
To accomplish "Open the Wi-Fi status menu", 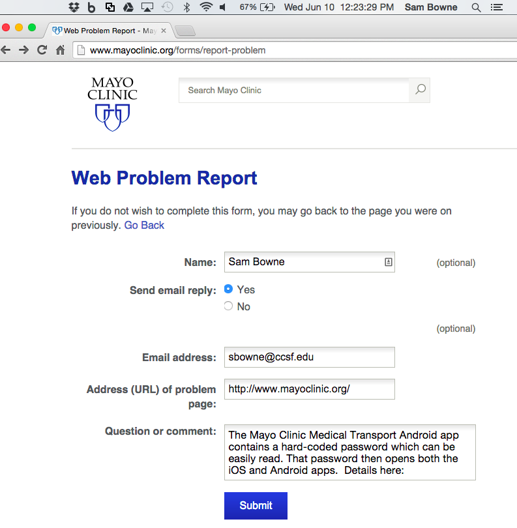I will (206, 7).
